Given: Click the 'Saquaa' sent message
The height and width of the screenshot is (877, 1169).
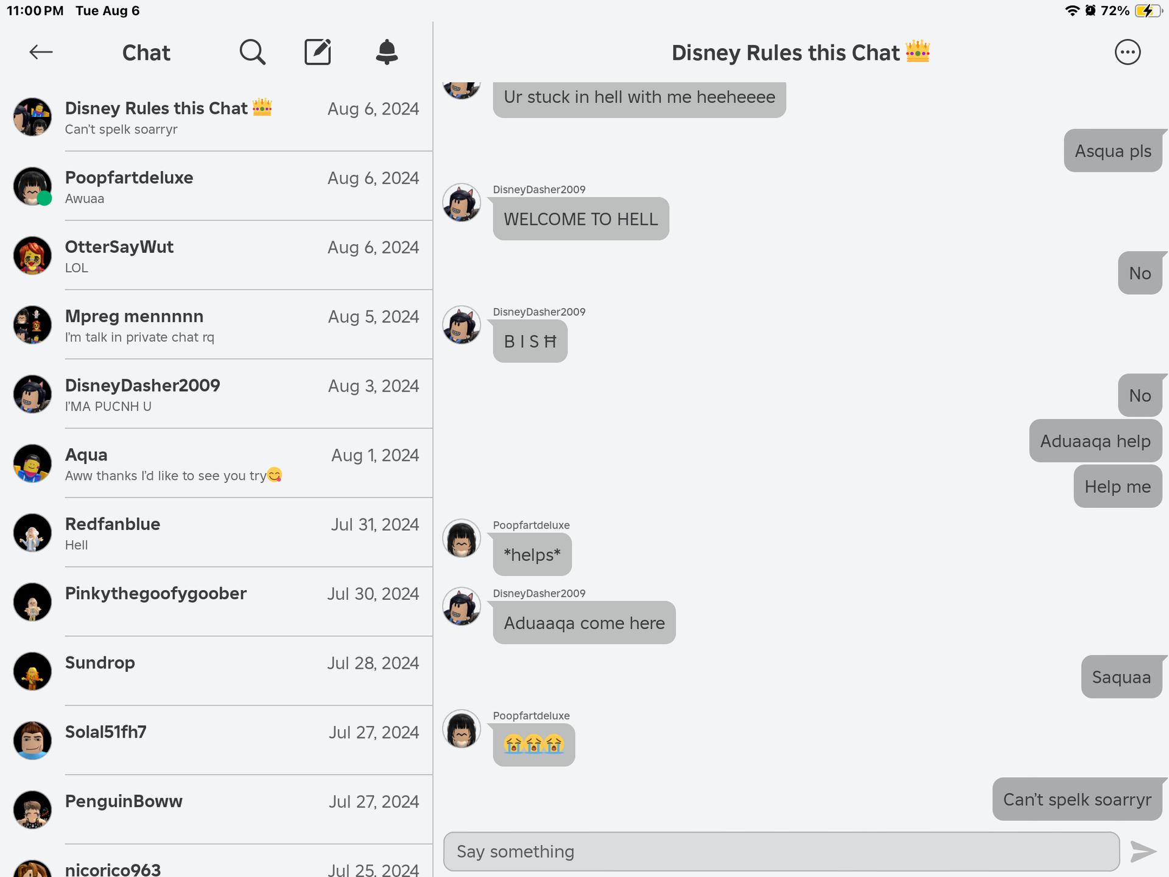Looking at the screenshot, I should click(1122, 677).
